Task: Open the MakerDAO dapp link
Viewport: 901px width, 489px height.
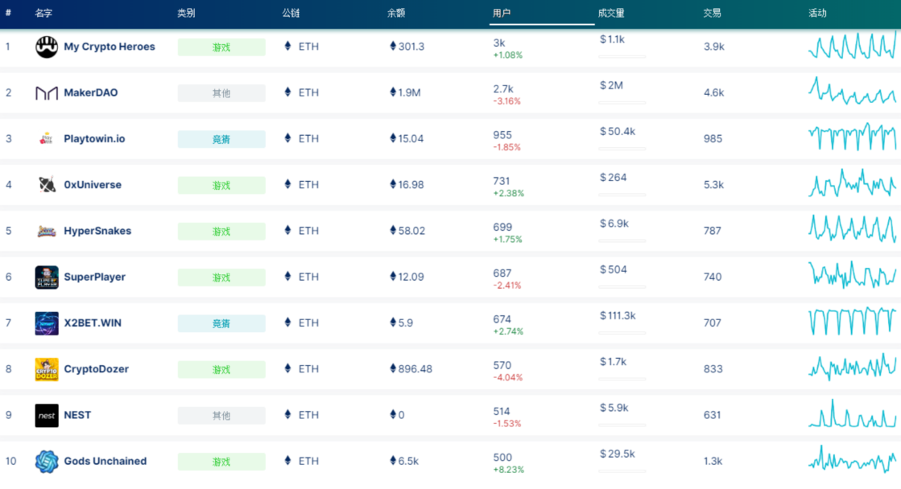Action: click(x=91, y=92)
